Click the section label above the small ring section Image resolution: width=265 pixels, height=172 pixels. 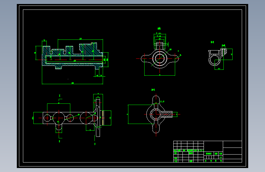click(212, 42)
